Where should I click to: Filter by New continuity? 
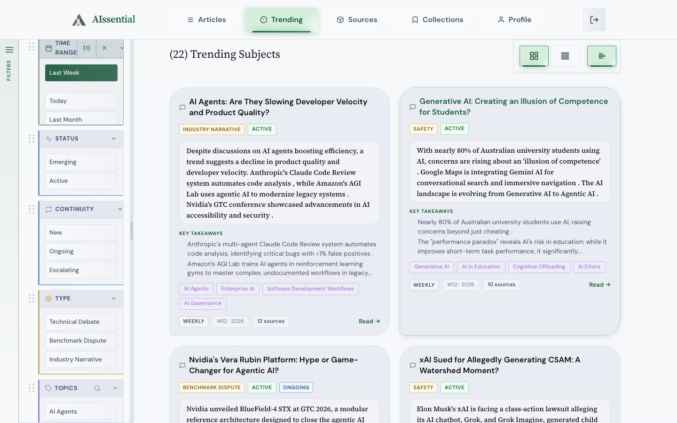click(81, 233)
